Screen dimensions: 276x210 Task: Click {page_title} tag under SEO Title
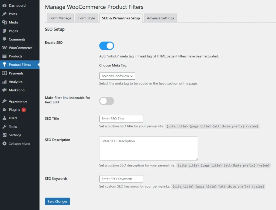pyautogui.click(x=200, y=126)
